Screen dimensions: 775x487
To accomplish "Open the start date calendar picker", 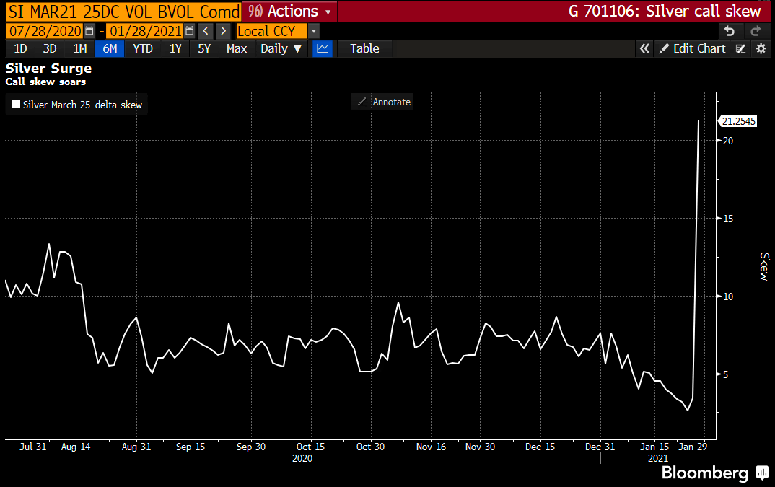I will [89, 31].
